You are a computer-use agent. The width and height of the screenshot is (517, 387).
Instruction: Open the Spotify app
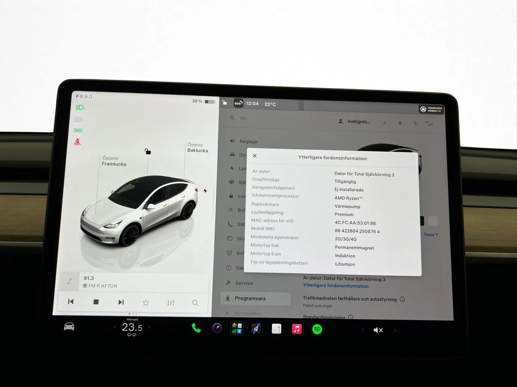[x=317, y=329]
